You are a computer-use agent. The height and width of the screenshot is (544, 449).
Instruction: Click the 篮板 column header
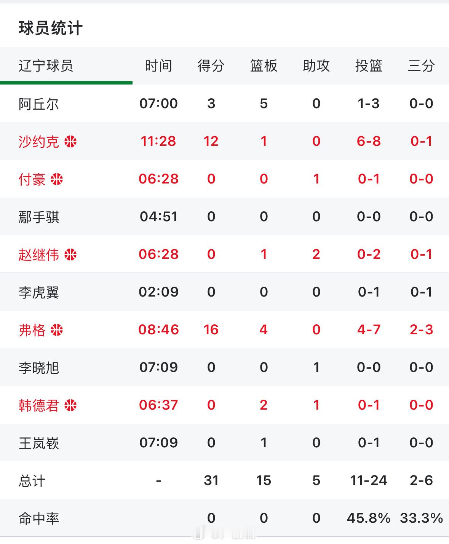[x=264, y=65]
